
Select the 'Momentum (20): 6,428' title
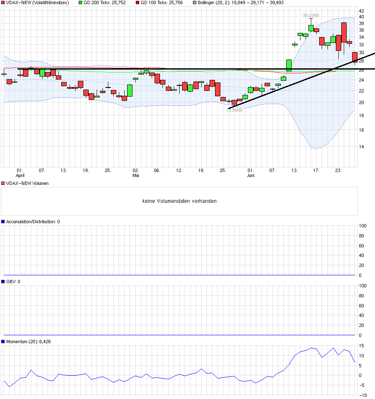[28, 342]
